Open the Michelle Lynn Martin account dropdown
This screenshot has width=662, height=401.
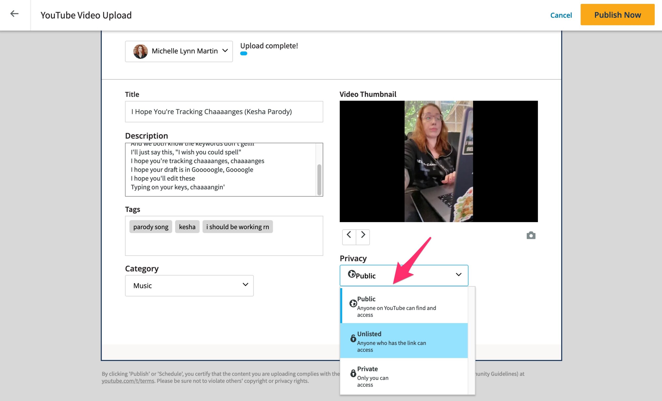pyautogui.click(x=179, y=51)
